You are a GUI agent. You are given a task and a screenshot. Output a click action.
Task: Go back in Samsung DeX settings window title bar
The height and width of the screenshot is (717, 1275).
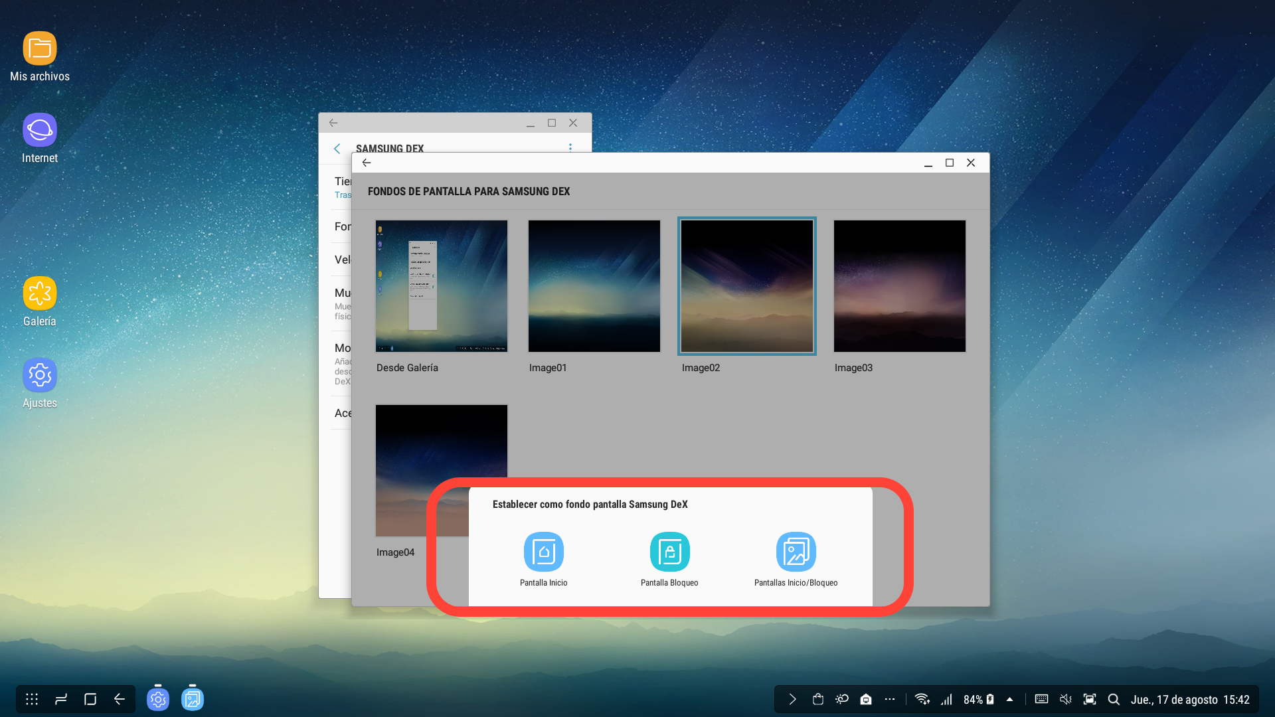tap(333, 123)
